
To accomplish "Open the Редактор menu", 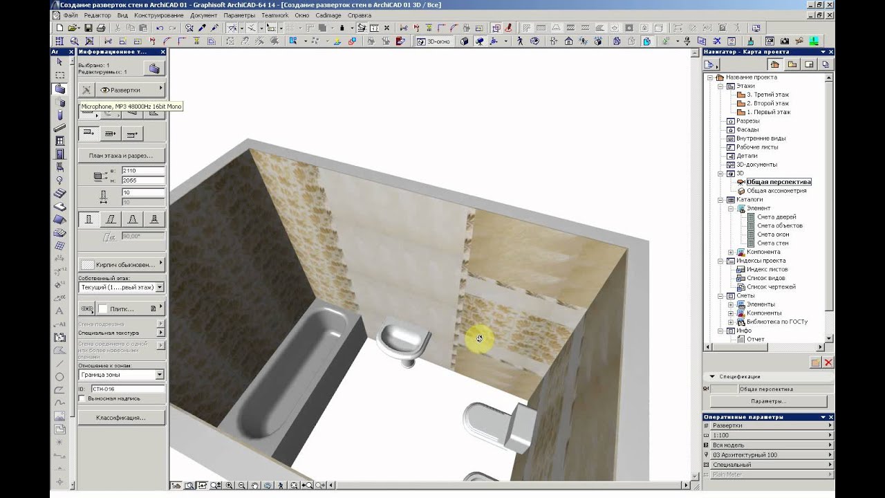I will [97, 15].
